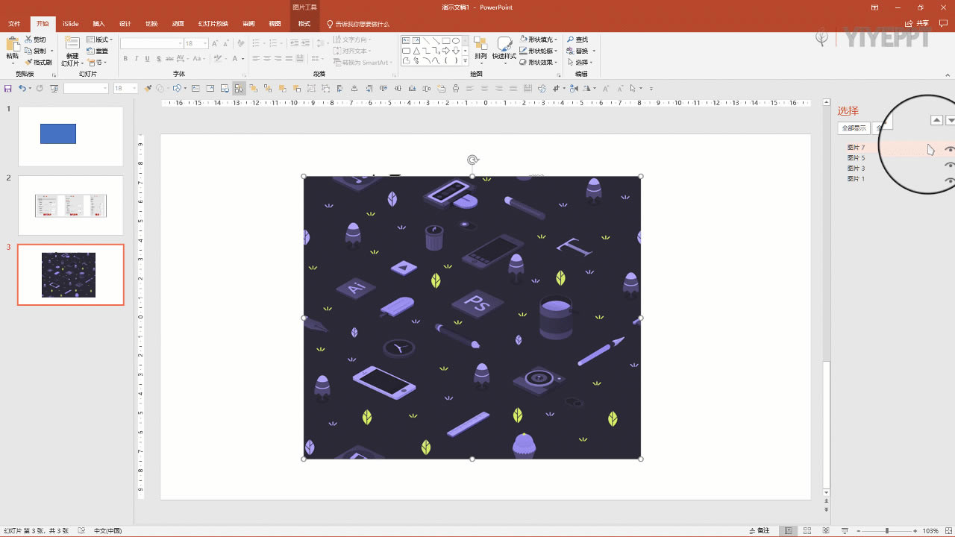Toggle justify text alignment in paragraph group
This screenshot has height=537, width=955.
[x=289, y=58]
